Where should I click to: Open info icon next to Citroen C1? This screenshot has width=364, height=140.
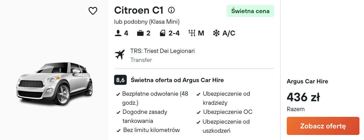[x=171, y=10]
